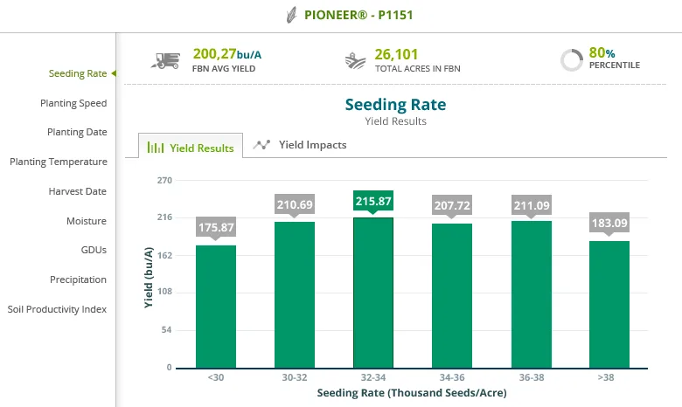
Task: Select Harvest Date in the sidebar
Action: coord(78,191)
